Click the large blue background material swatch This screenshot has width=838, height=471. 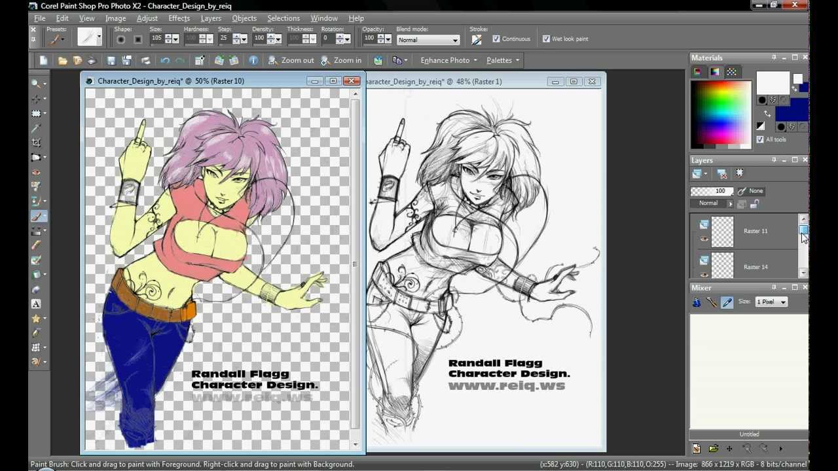pos(792,111)
